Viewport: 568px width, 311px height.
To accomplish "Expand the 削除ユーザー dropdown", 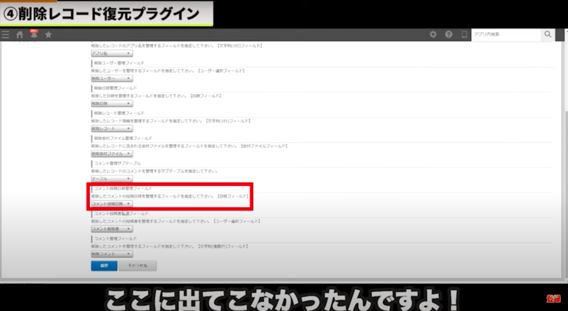I will pyautogui.click(x=112, y=78).
